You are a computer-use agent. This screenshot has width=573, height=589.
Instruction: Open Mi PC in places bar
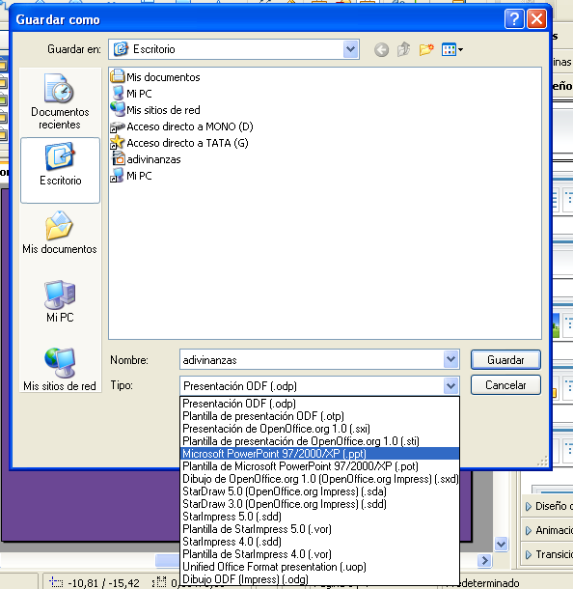(60, 301)
